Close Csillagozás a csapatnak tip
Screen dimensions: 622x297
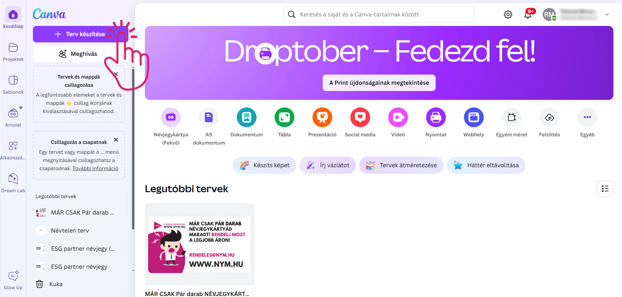pyautogui.click(x=116, y=140)
